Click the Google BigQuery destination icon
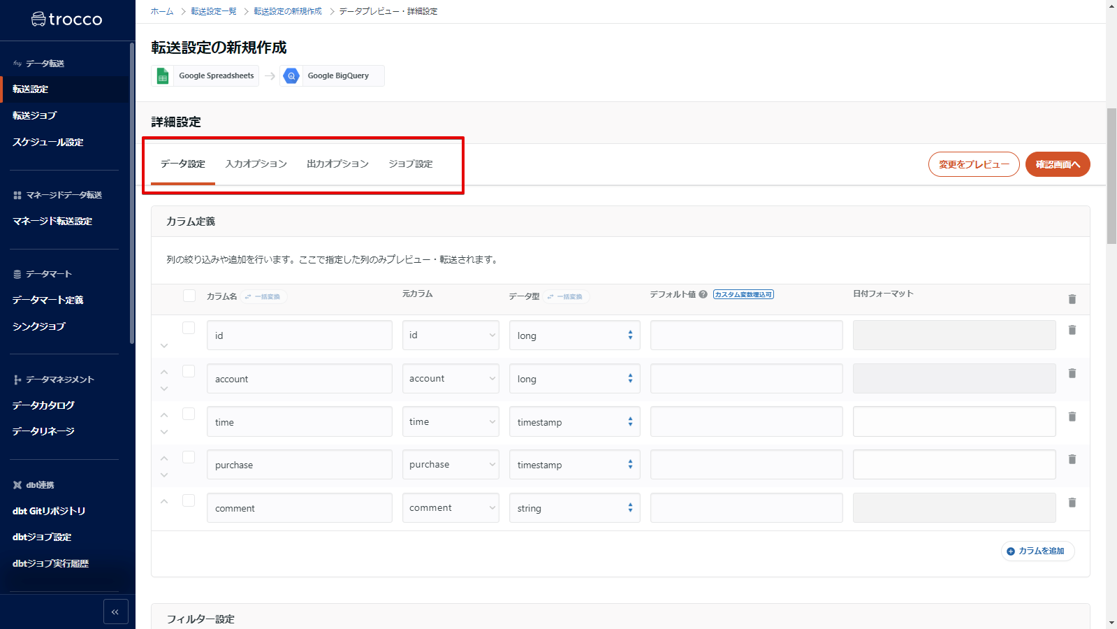This screenshot has height=629, width=1117. click(291, 76)
